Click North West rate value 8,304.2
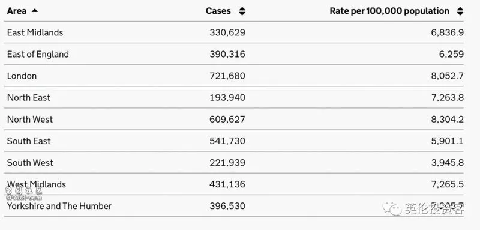This screenshot has height=230, width=480. (448, 120)
